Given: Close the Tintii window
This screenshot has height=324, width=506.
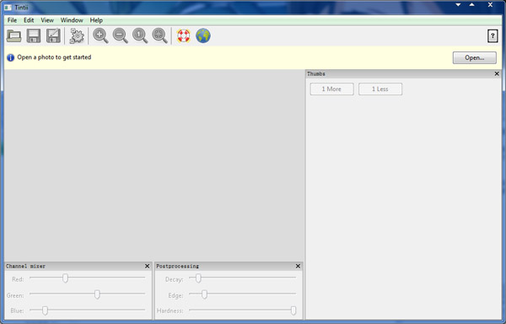Looking at the screenshot, I should pos(490,5).
